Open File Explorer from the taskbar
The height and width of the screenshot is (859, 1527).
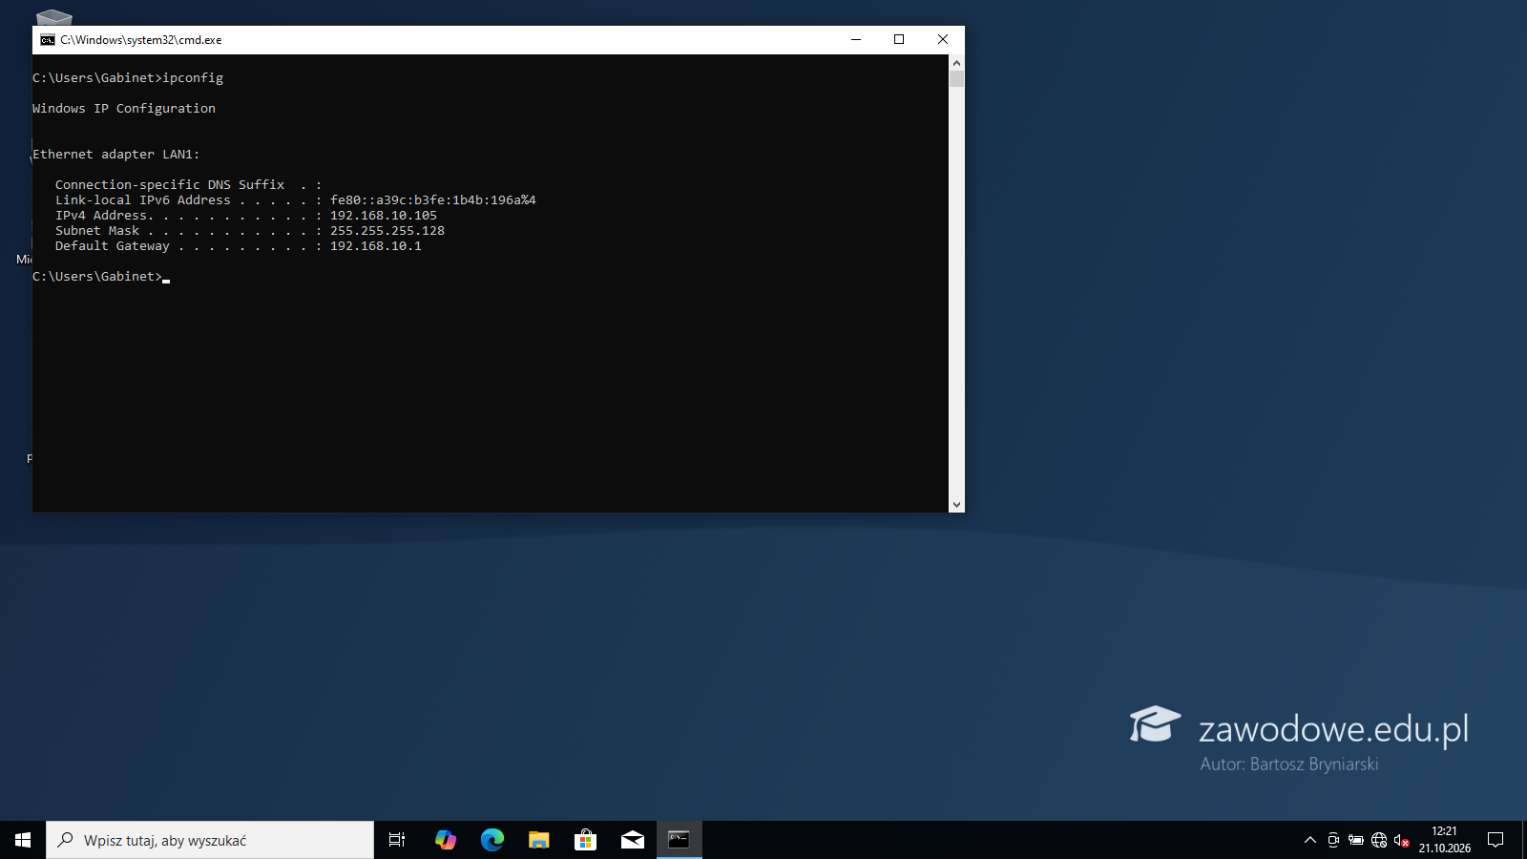pyautogui.click(x=538, y=840)
